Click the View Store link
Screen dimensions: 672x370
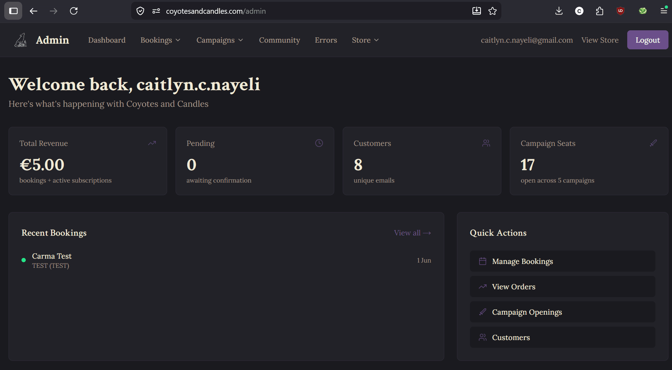(600, 40)
